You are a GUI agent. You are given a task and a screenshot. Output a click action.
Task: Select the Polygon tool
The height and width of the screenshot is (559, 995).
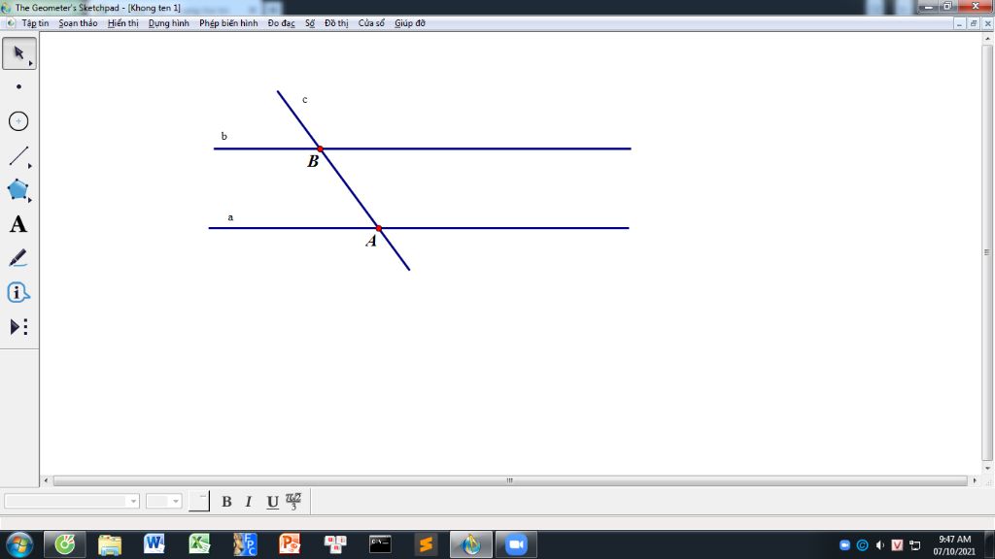click(x=19, y=189)
